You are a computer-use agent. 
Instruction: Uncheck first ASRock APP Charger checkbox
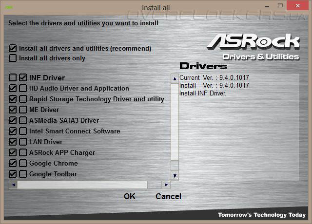tap(13, 152)
